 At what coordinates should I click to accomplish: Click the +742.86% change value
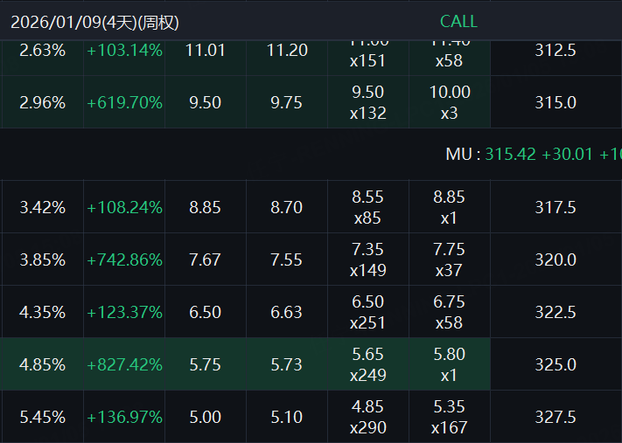tap(124, 260)
